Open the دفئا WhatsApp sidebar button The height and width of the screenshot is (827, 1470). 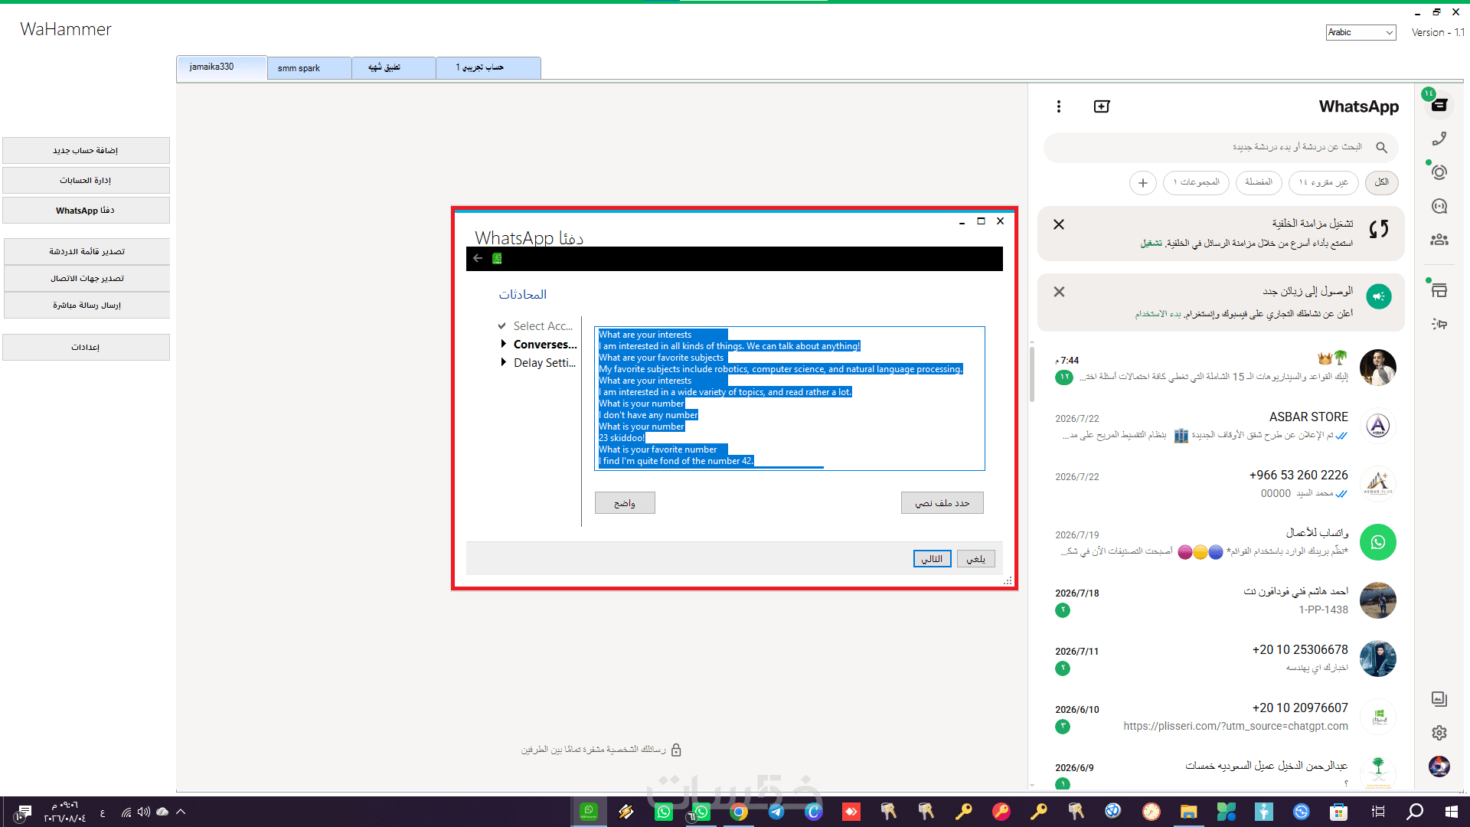(86, 210)
